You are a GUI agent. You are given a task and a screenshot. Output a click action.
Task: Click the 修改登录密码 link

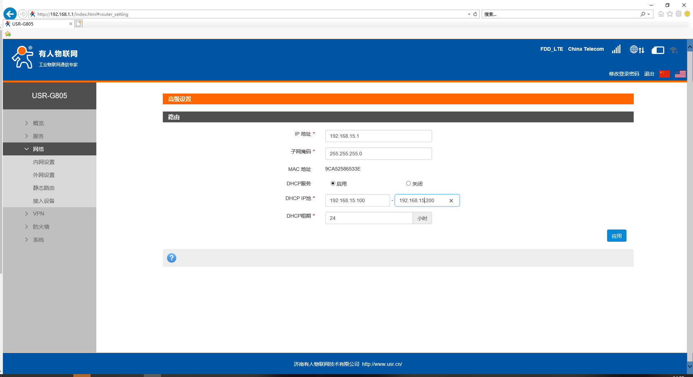pos(624,74)
